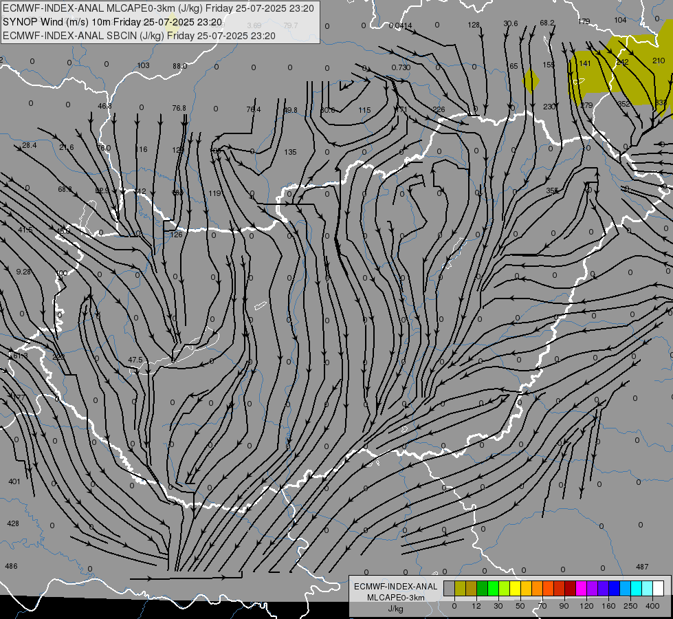Click the map value 9.28
Viewport: 673px width, 619px height.
tap(23, 272)
